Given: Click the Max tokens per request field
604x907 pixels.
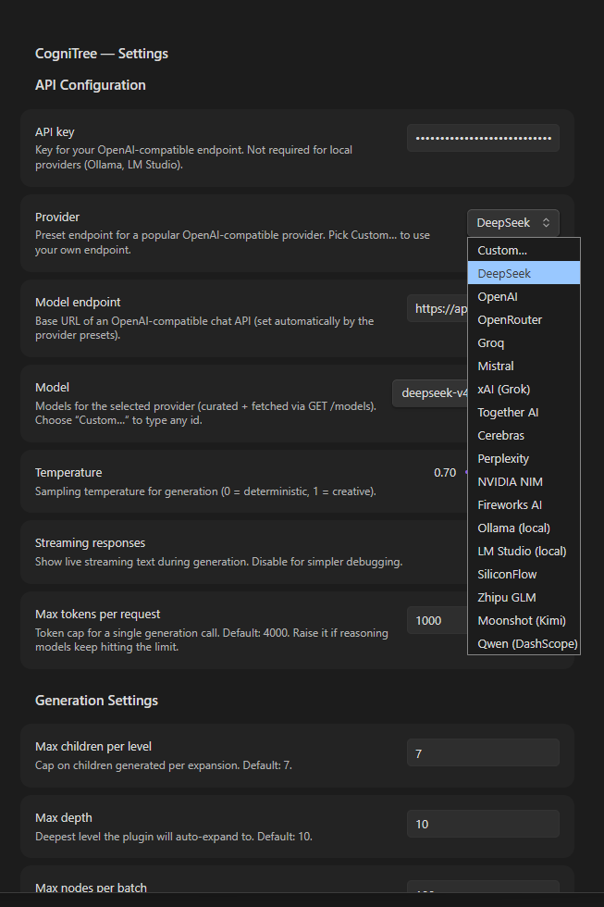Looking at the screenshot, I should (x=437, y=621).
